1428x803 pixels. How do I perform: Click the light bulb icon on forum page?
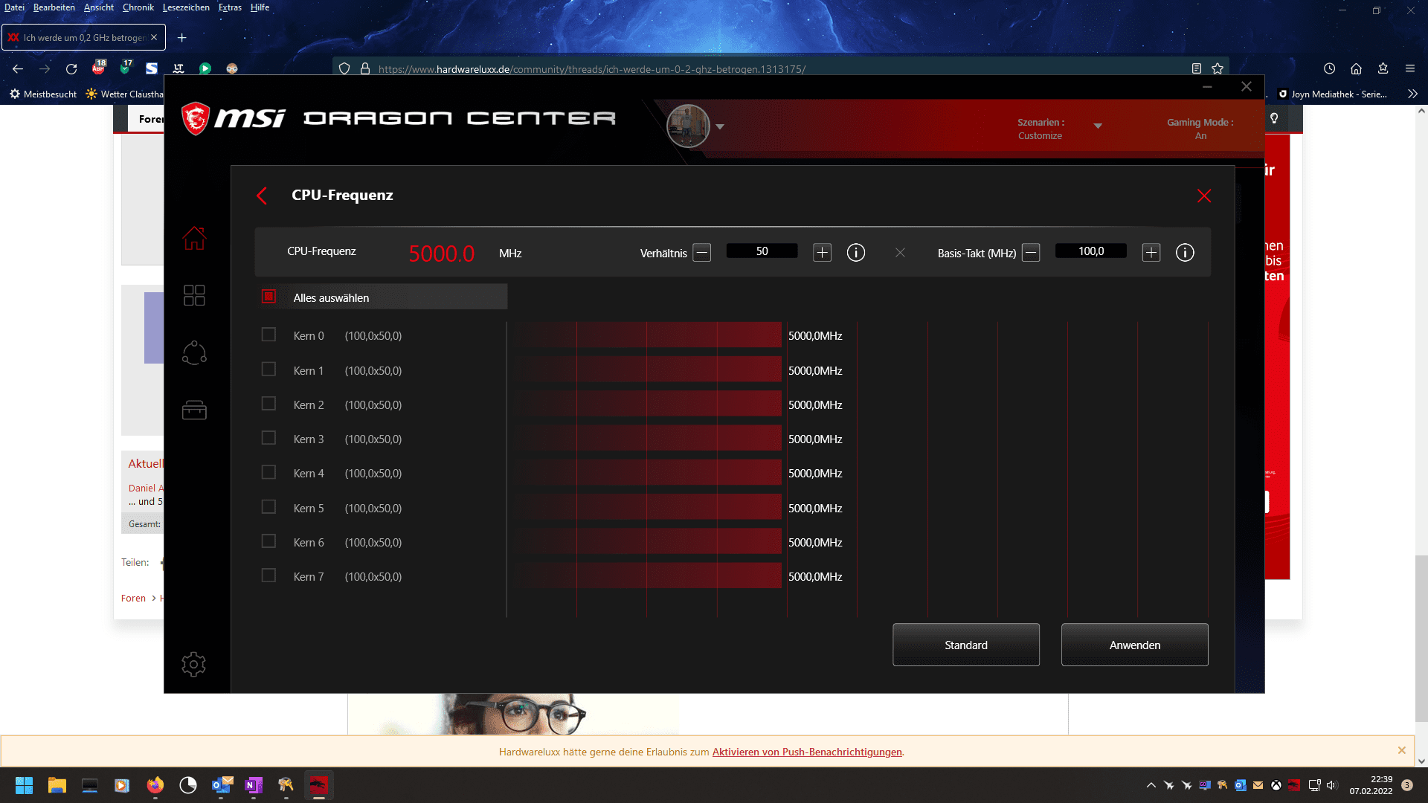1274,118
